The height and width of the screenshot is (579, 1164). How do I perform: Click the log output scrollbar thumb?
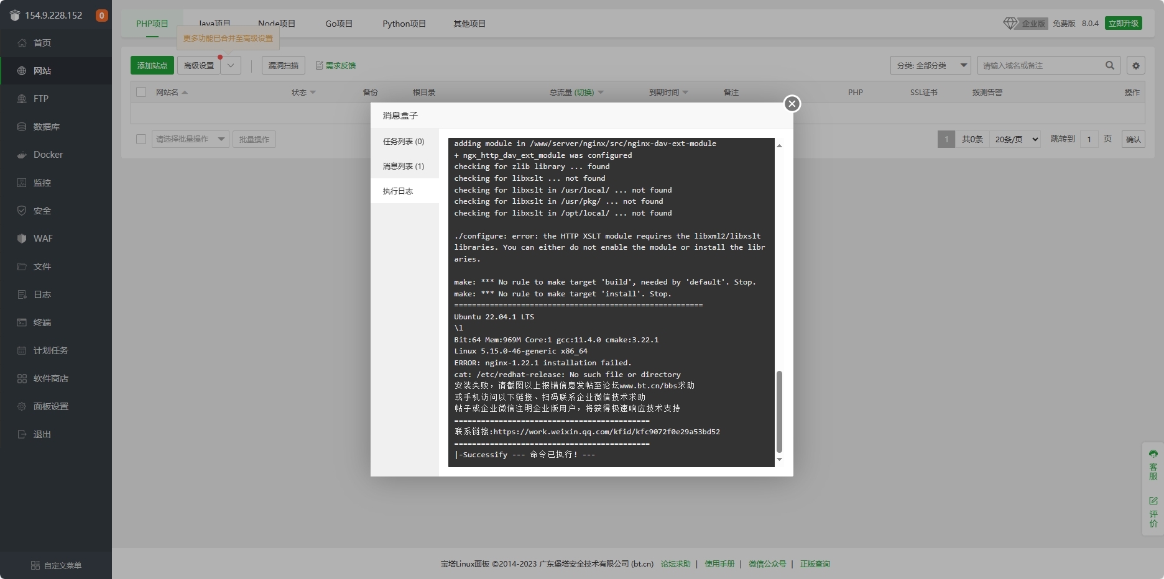[x=779, y=411]
